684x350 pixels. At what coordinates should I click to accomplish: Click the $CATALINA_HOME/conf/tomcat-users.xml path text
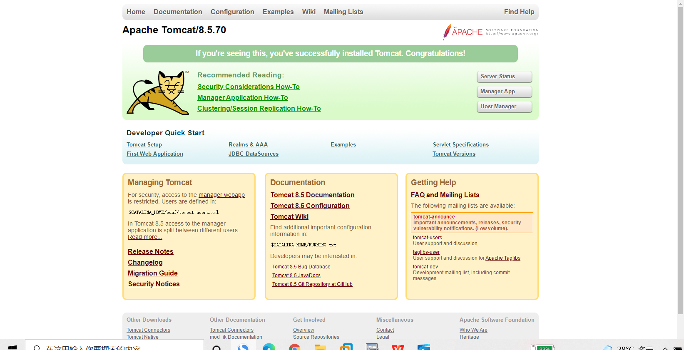click(174, 212)
